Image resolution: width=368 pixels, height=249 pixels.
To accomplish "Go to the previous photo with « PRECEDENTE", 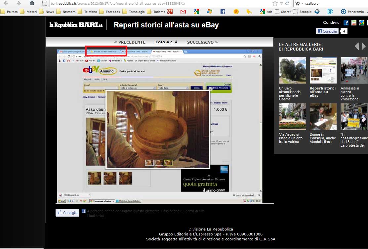I will [x=130, y=42].
